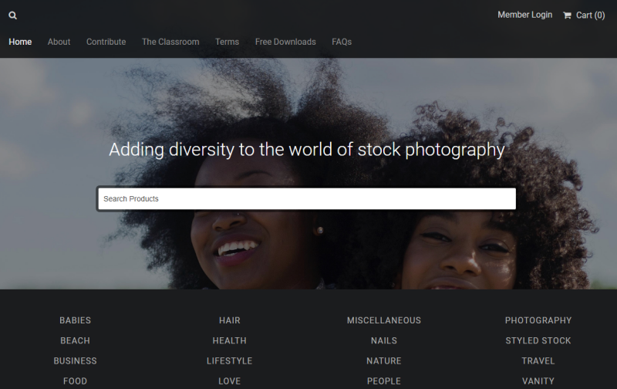Click the search magnifier icon
This screenshot has height=389, width=617.
pos(12,15)
